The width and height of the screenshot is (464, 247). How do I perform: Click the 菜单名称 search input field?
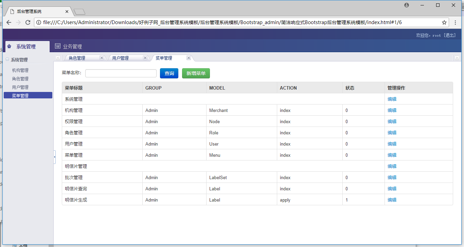click(x=121, y=73)
